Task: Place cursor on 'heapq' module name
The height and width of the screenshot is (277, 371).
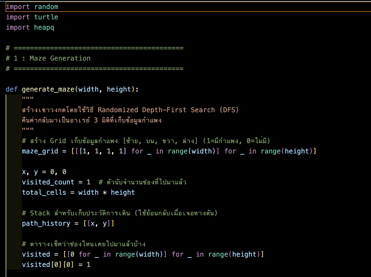Action: coord(44,27)
